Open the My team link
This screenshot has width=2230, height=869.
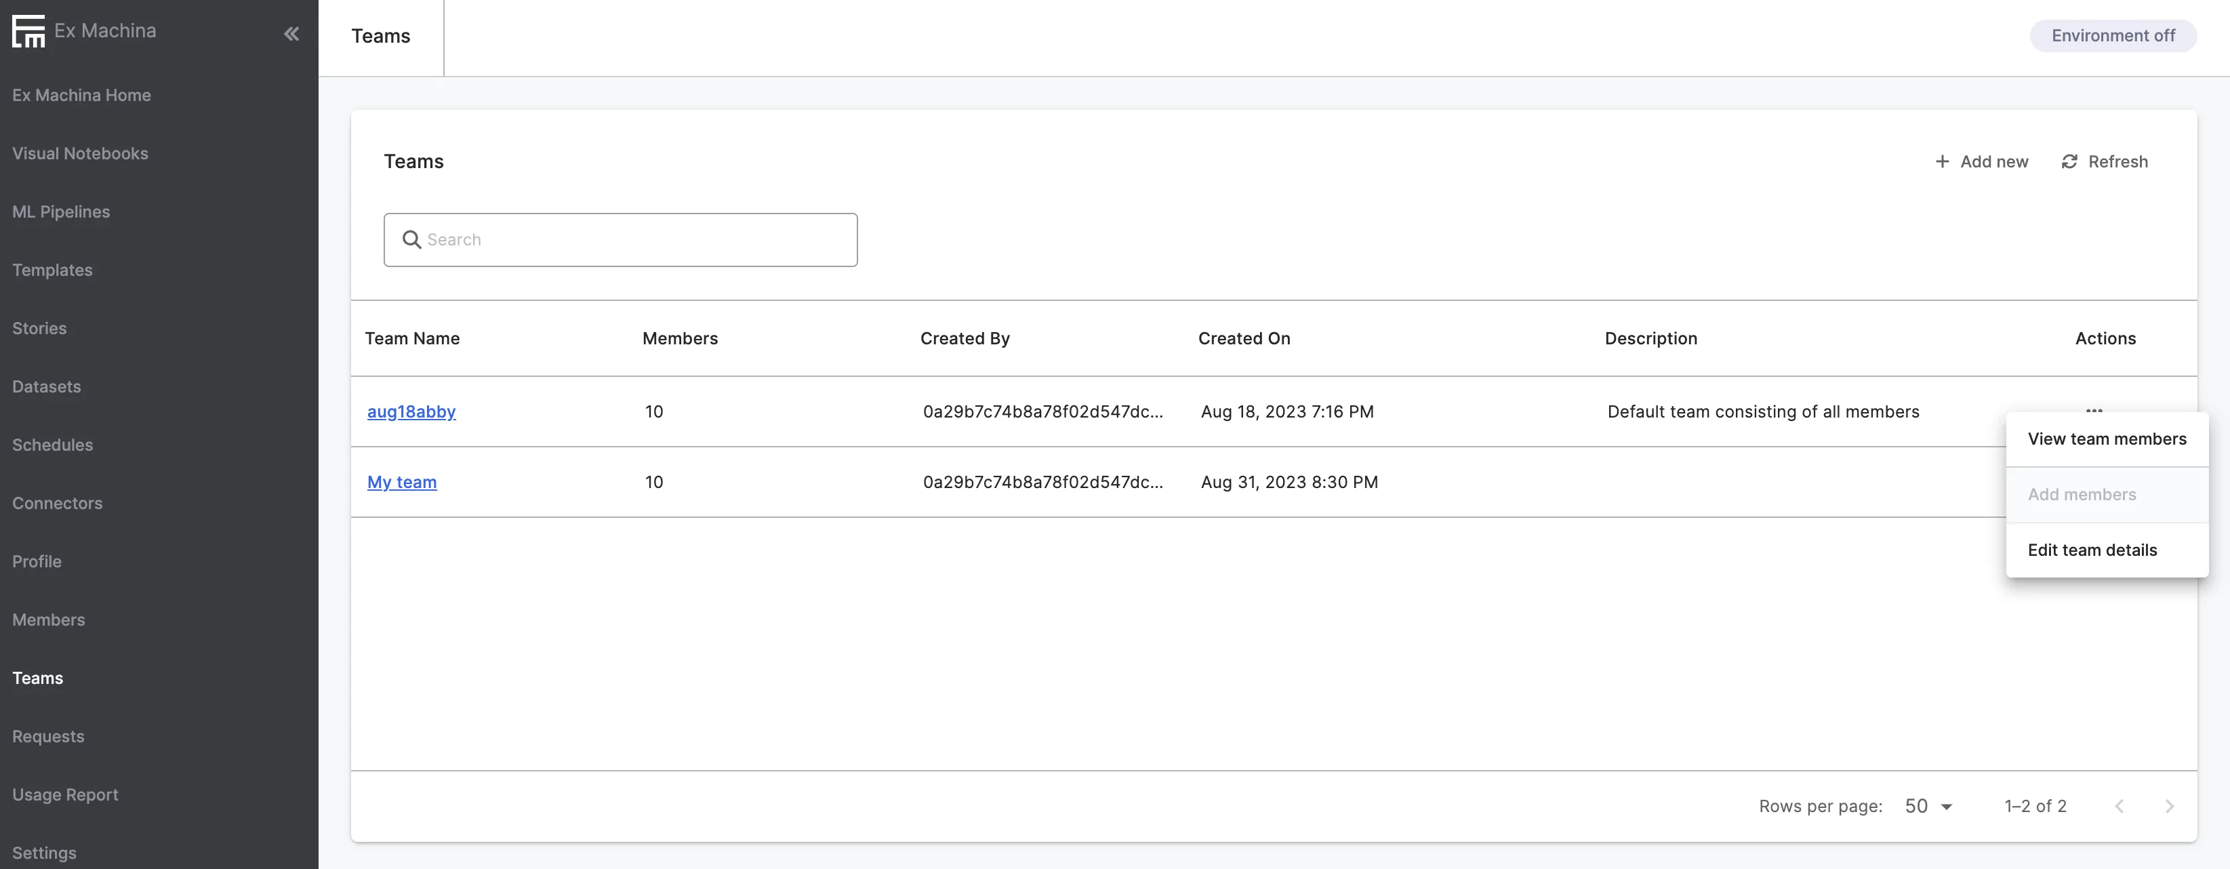(x=402, y=482)
